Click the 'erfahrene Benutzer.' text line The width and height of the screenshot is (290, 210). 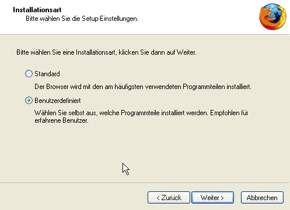pyautogui.click(x=61, y=120)
